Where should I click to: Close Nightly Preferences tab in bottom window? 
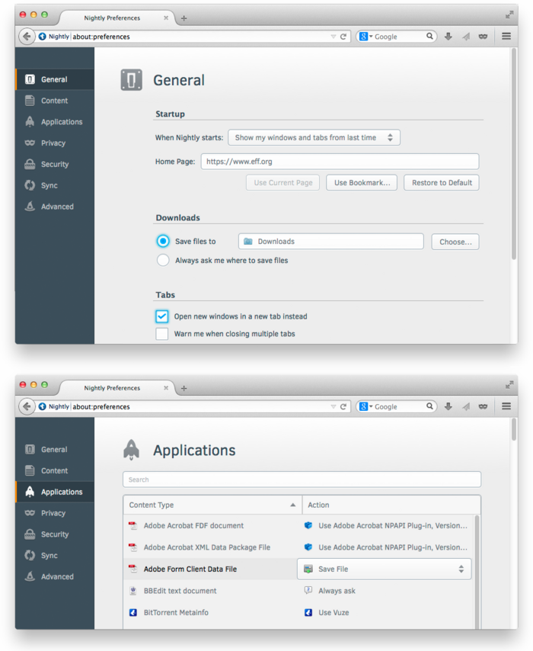pyautogui.click(x=166, y=388)
